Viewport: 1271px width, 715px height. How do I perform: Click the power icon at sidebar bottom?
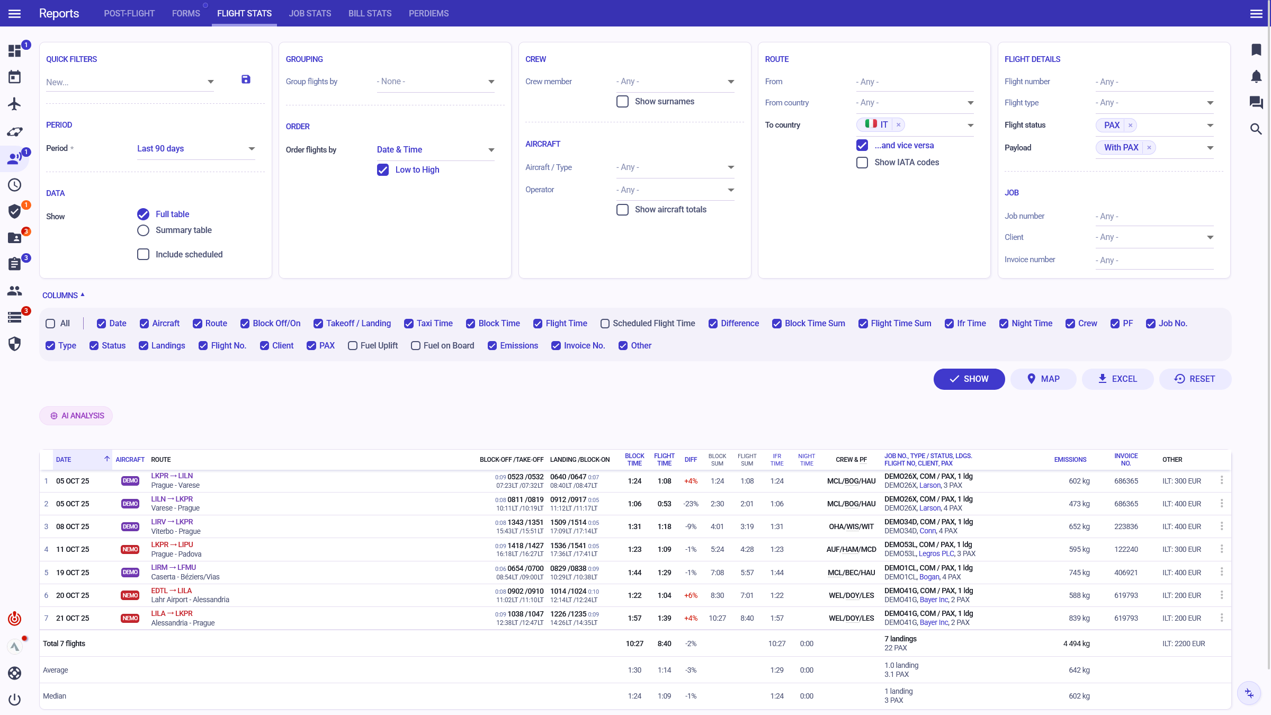[x=15, y=700]
